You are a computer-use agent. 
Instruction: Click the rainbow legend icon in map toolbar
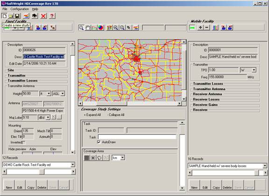[135, 28]
